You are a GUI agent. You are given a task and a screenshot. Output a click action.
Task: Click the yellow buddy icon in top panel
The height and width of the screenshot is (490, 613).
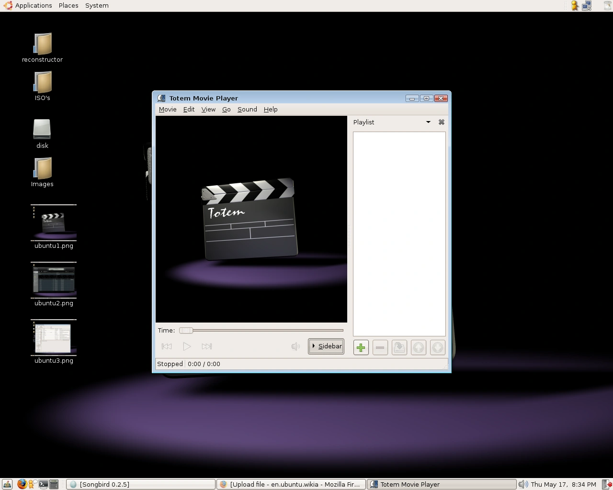click(575, 6)
